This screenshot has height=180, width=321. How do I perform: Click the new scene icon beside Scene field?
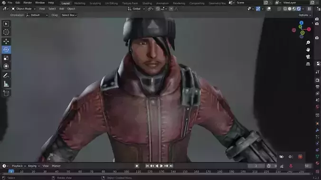[266, 3]
